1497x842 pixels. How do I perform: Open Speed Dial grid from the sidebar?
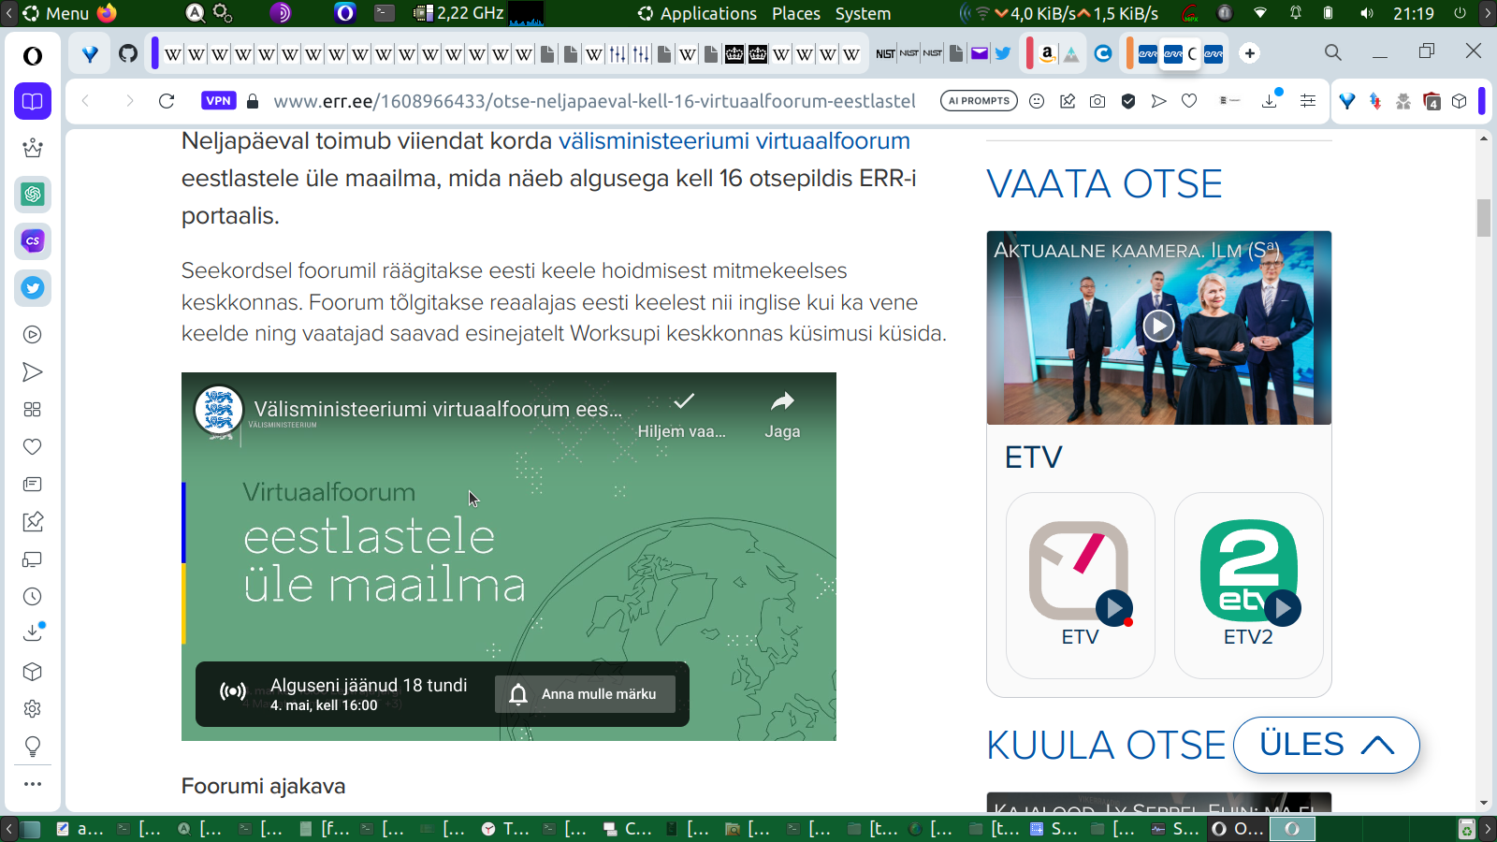(33, 410)
